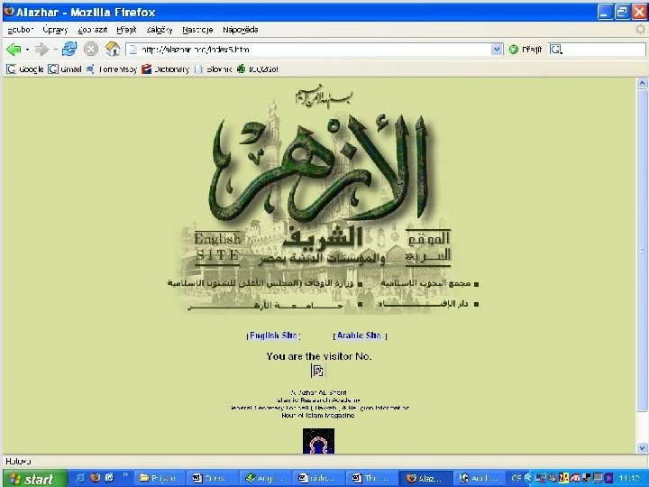Open the Úpravy menu
Image resolution: width=649 pixels, height=487 pixels.
coord(55,30)
